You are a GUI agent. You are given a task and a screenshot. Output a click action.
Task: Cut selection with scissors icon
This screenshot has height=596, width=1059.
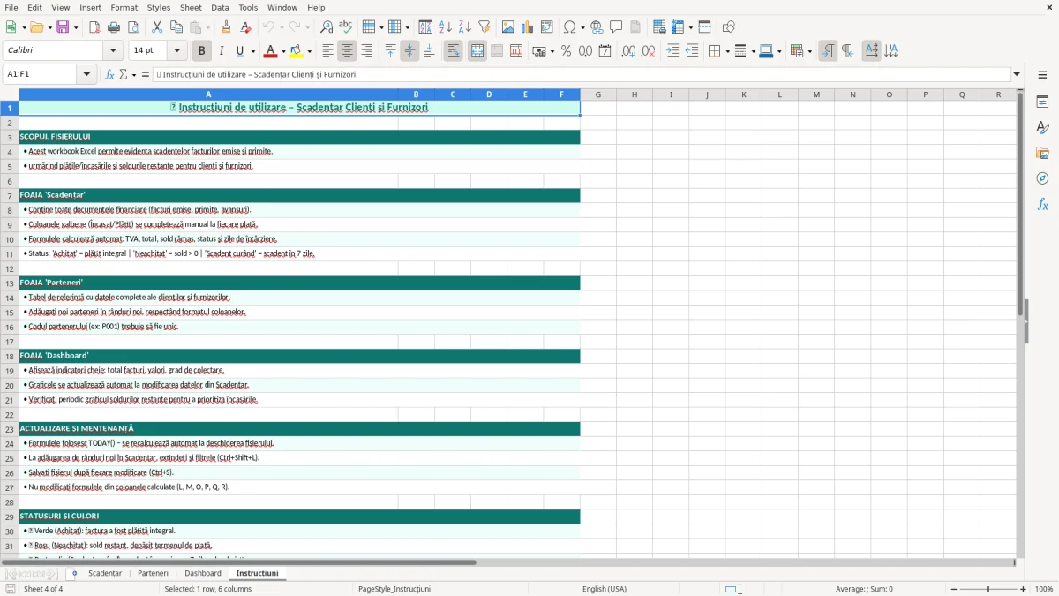pos(157,27)
